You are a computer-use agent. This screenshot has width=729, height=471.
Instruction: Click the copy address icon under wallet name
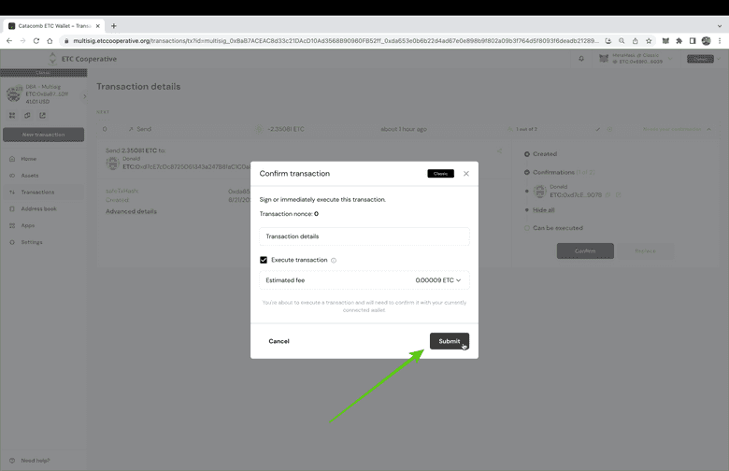(27, 116)
